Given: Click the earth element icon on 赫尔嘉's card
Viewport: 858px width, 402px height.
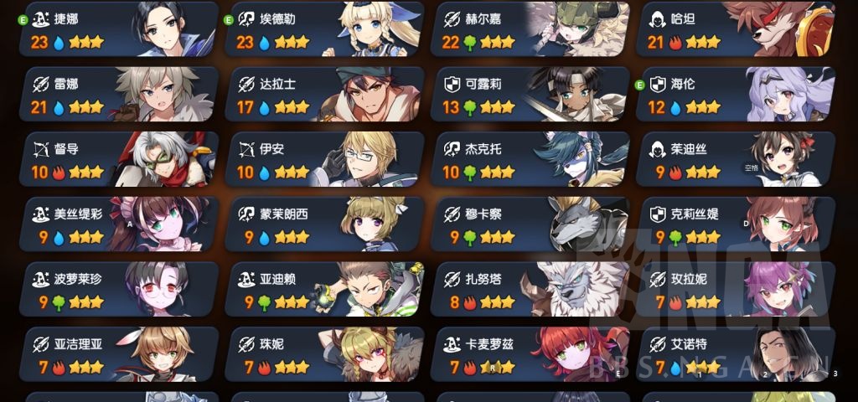Looking at the screenshot, I should pos(469,43).
